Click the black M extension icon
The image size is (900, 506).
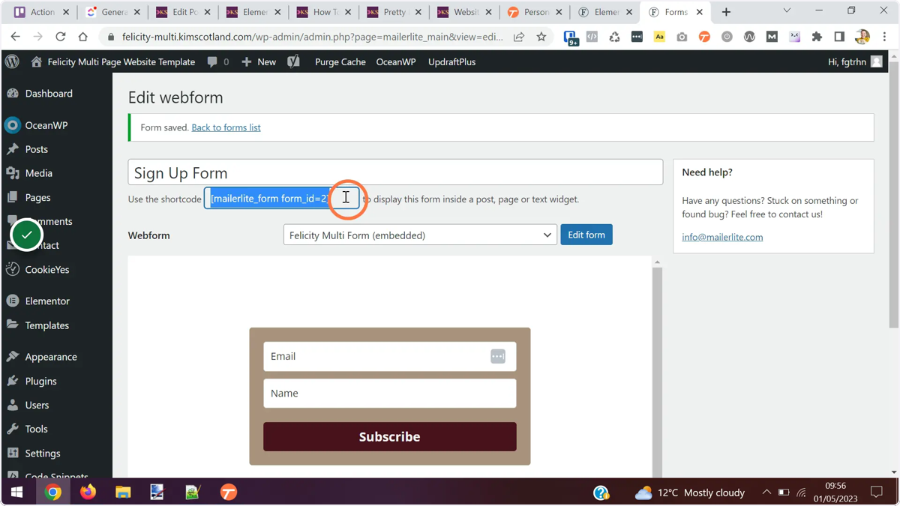[x=772, y=37]
